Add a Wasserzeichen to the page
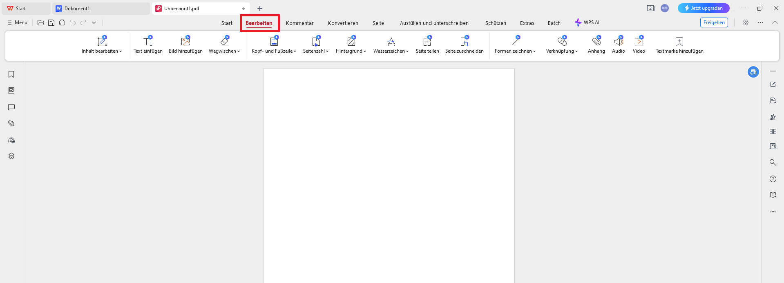Viewport: 784px width, 283px height. [391, 45]
